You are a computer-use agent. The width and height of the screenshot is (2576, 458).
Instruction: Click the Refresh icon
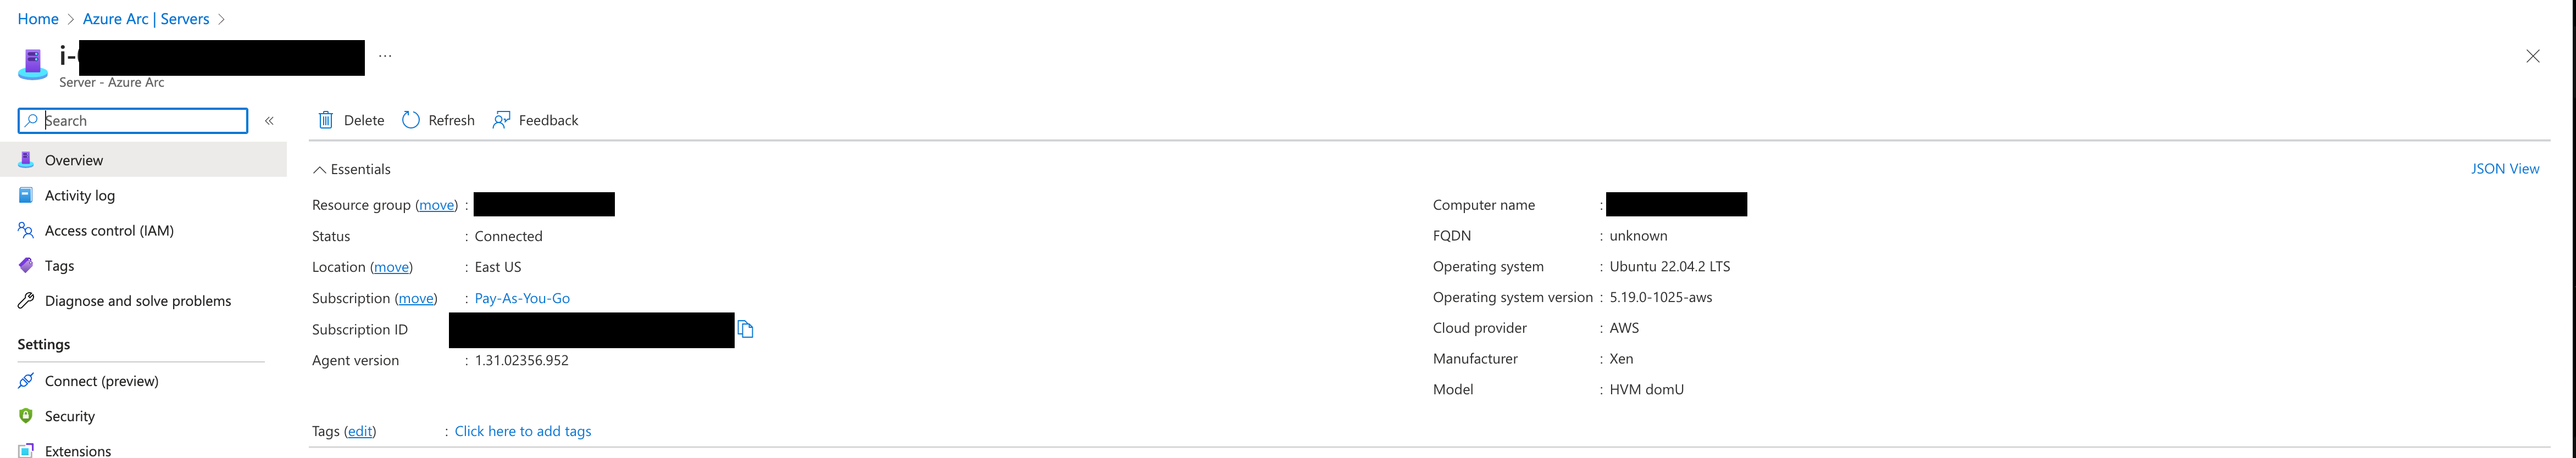tap(410, 119)
